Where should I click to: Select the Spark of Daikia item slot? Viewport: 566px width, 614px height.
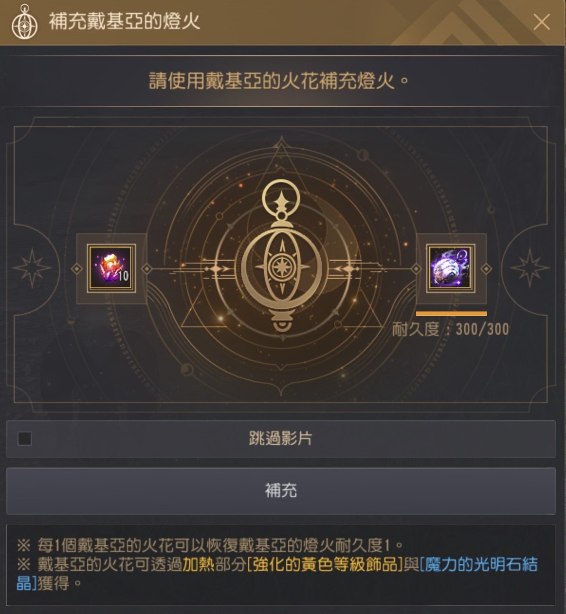[111, 268]
